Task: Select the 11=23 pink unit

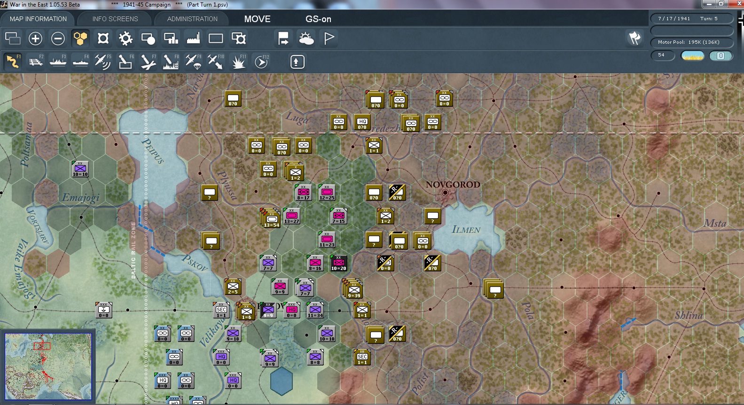Action: click(327, 239)
